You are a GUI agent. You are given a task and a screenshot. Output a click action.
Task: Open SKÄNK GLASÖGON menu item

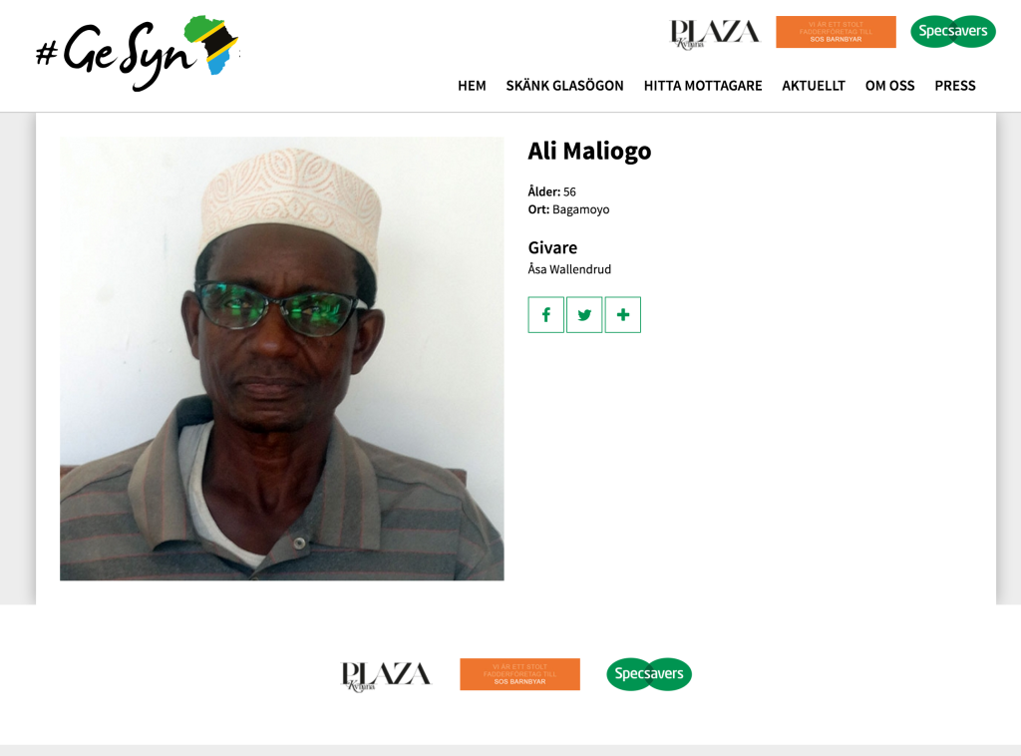pyautogui.click(x=564, y=86)
